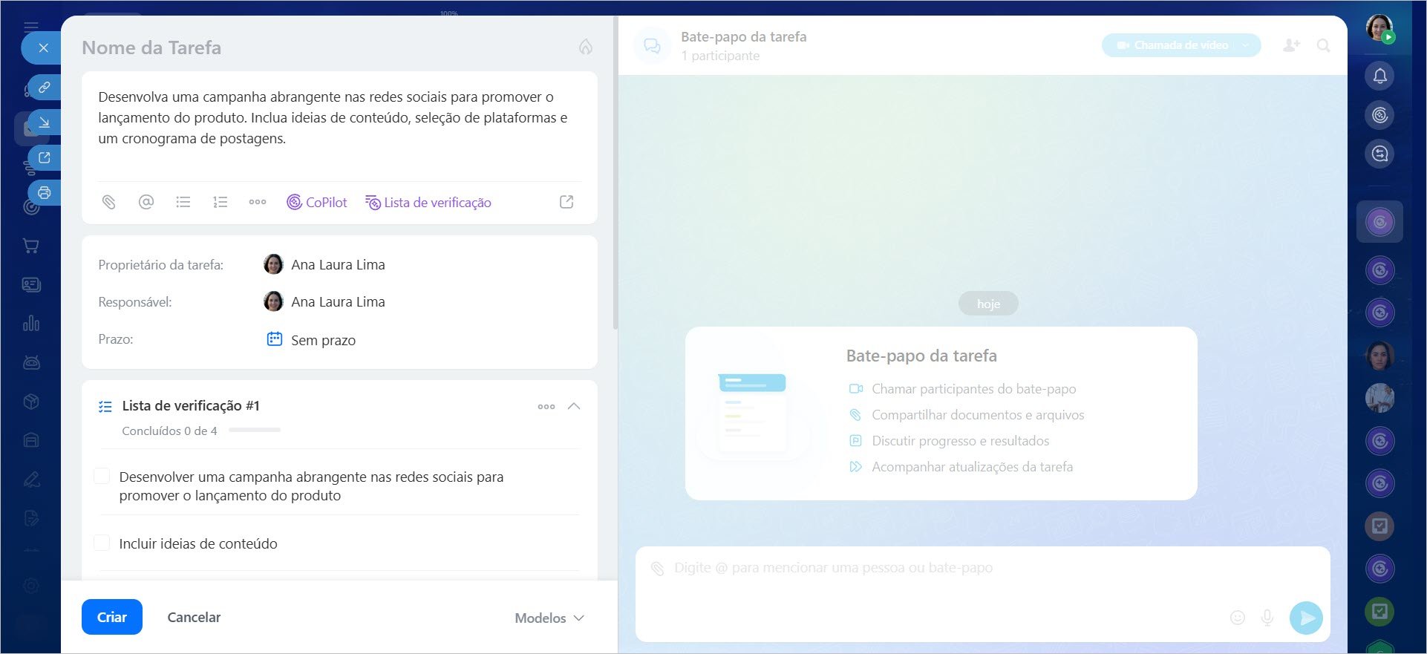Open CoPilot in the description toolbar
Viewport: 1427px width, 654px height.
(317, 202)
